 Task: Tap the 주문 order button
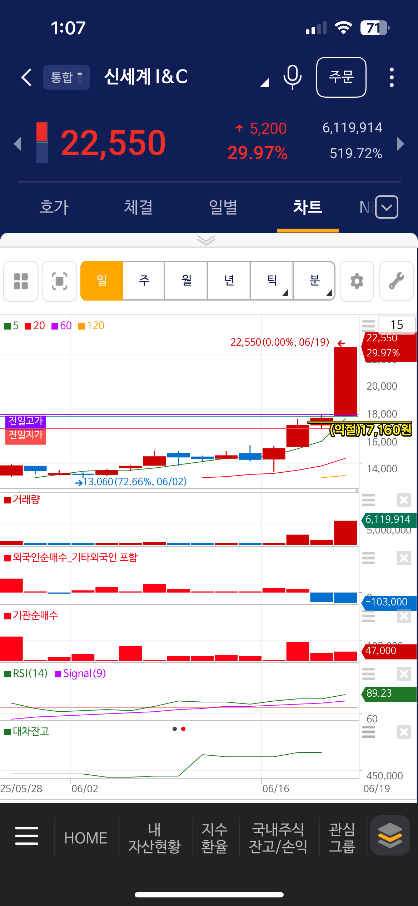(x=341, y=77)
